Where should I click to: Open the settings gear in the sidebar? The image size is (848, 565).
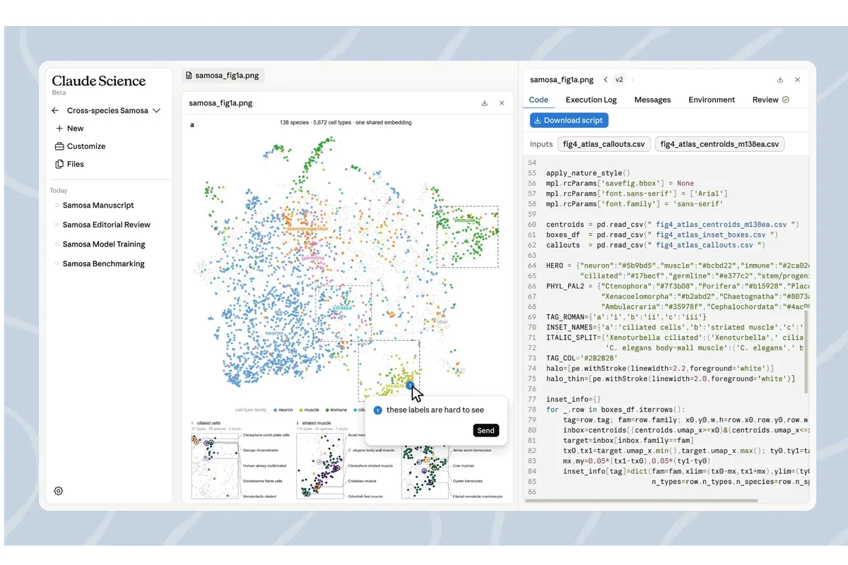coord(59,491)
